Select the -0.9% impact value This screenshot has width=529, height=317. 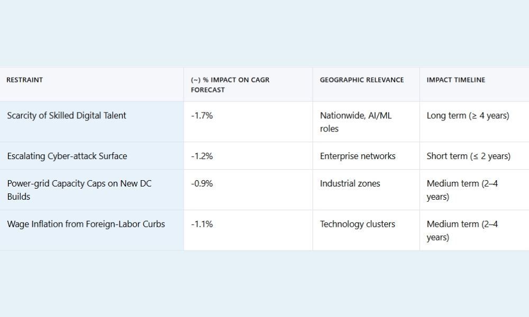(202, 184)
